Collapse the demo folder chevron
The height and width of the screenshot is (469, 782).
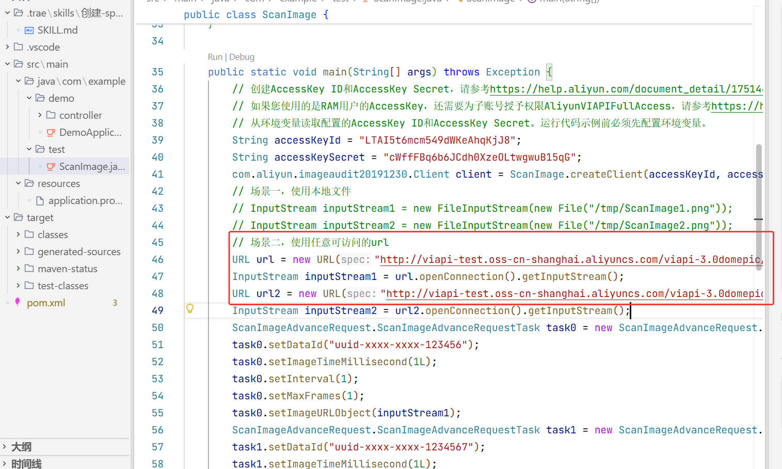pyautogui.click(x=29, y=98)
